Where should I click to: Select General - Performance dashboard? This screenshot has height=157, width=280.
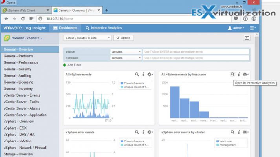click(21, 63)
